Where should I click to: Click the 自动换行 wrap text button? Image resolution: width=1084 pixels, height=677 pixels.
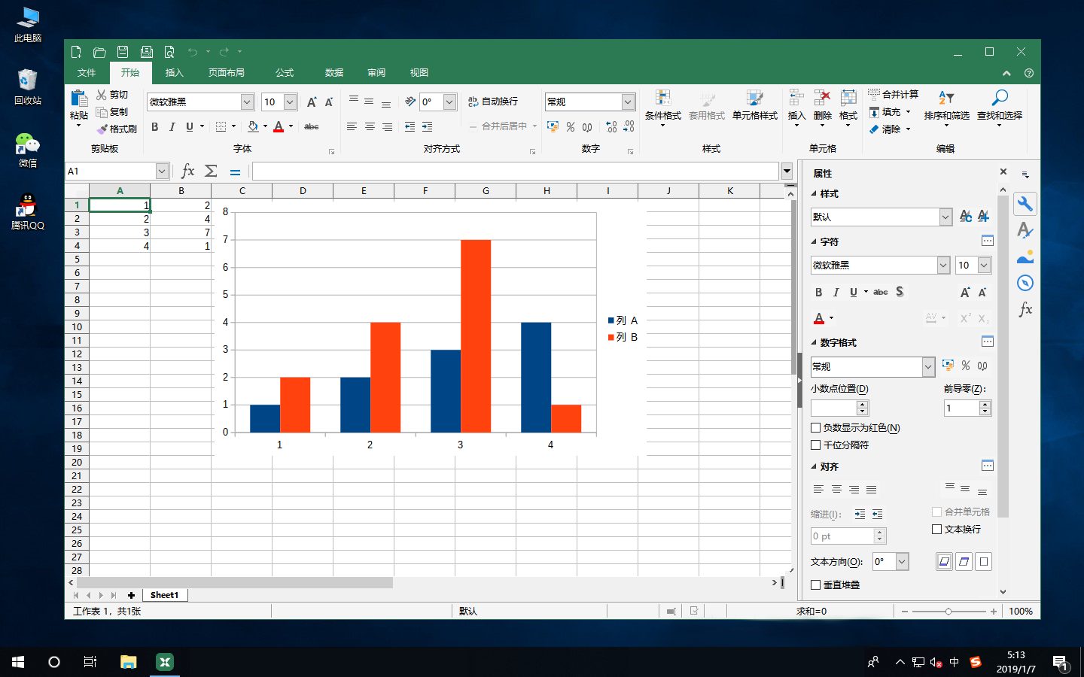pos(493,102)
